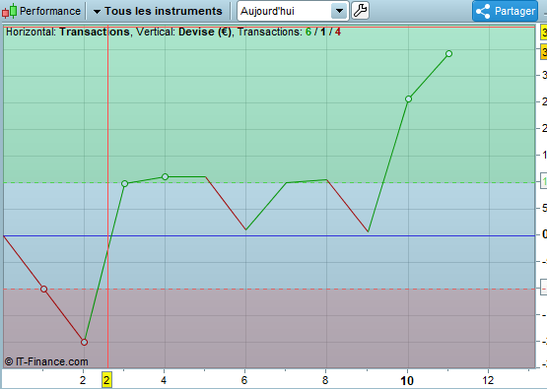
Task: Click the losing transactions count 4
Action: [338, 32]
